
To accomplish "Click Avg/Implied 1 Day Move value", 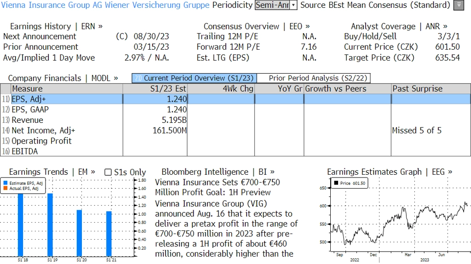I will 147,58.
